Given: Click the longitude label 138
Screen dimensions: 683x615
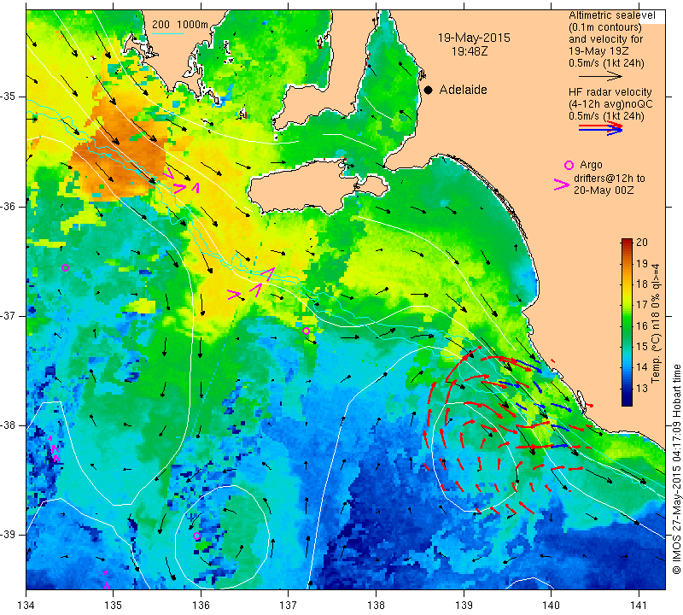Looking at the screenshot, I should [376, 606].
